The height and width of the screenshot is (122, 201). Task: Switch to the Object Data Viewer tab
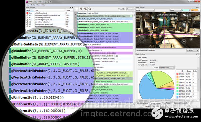coord(142,103)
